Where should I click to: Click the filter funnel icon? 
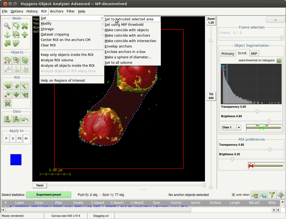click(272, 195)
